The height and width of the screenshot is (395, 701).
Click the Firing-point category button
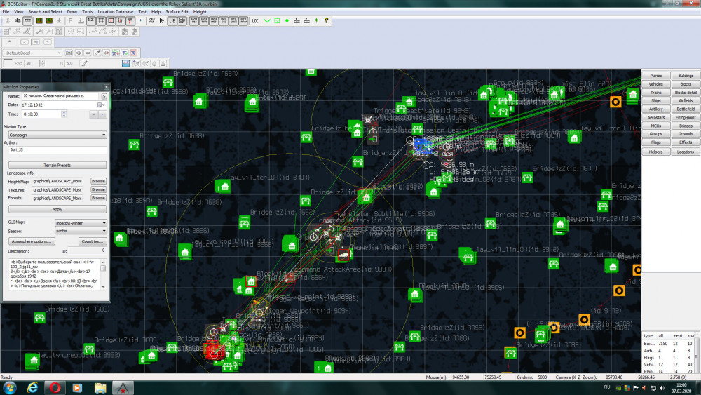pos(686,117)
